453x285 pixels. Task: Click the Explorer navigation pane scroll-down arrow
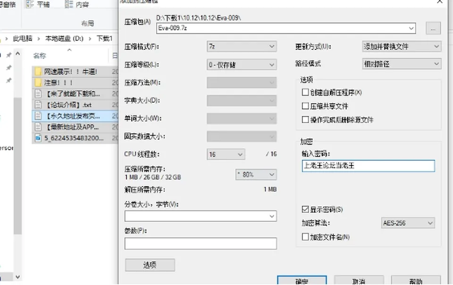[17, 277]
